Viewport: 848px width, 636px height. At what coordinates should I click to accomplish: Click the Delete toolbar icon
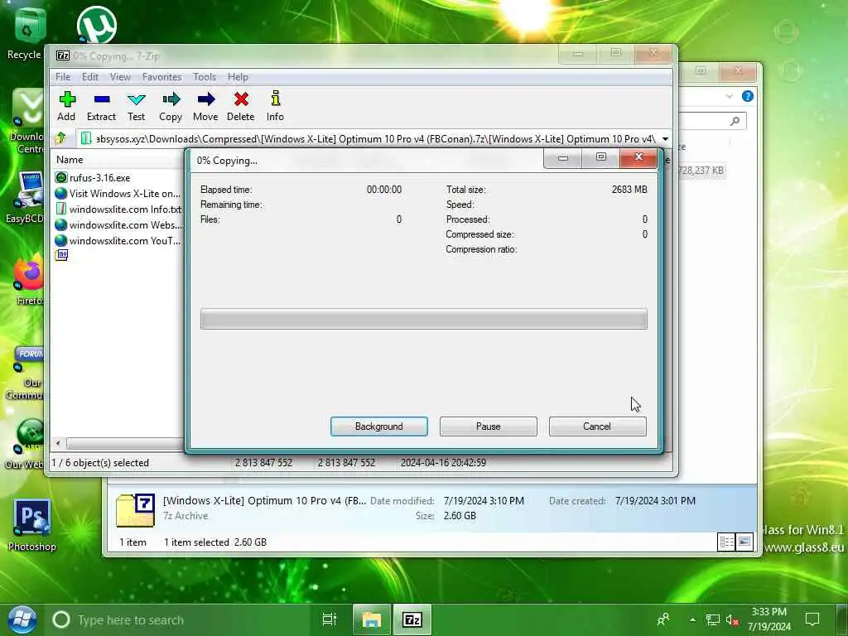tap(241, 106)
